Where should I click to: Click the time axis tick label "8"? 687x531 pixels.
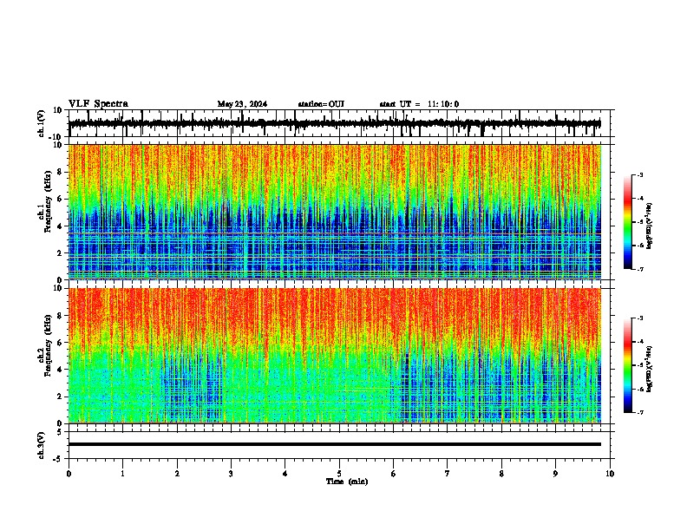501,474
